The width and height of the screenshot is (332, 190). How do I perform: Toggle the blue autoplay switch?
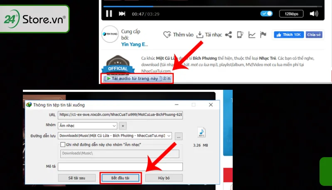266,14
